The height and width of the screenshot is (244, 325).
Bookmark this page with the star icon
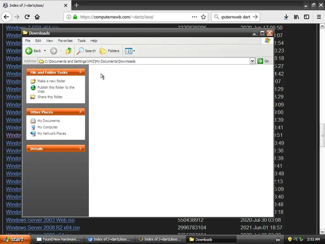[203, 17]
